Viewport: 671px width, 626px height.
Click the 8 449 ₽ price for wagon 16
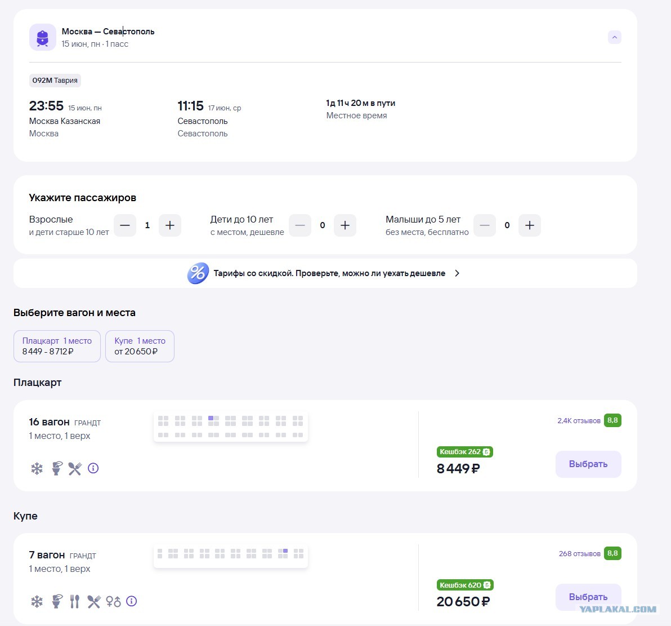458,469
